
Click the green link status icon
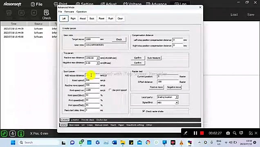coord(4,134)
